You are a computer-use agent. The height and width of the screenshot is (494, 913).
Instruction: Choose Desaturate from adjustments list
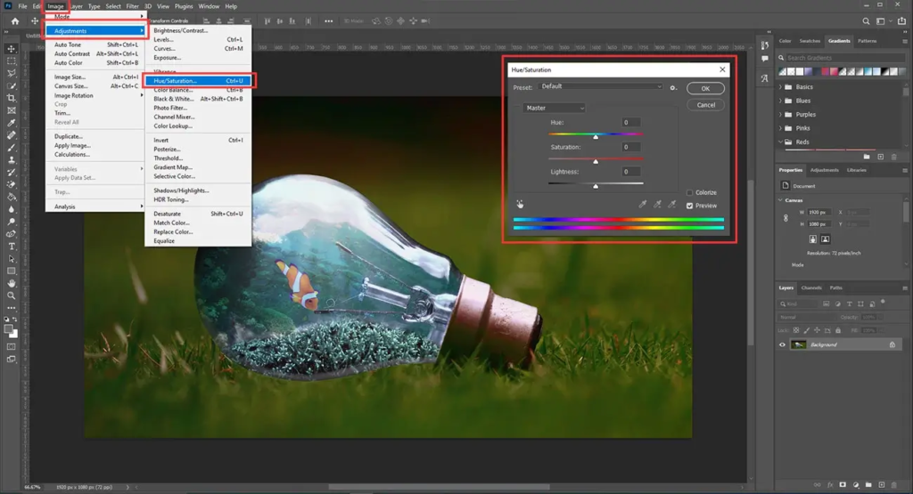click(198, 214)
